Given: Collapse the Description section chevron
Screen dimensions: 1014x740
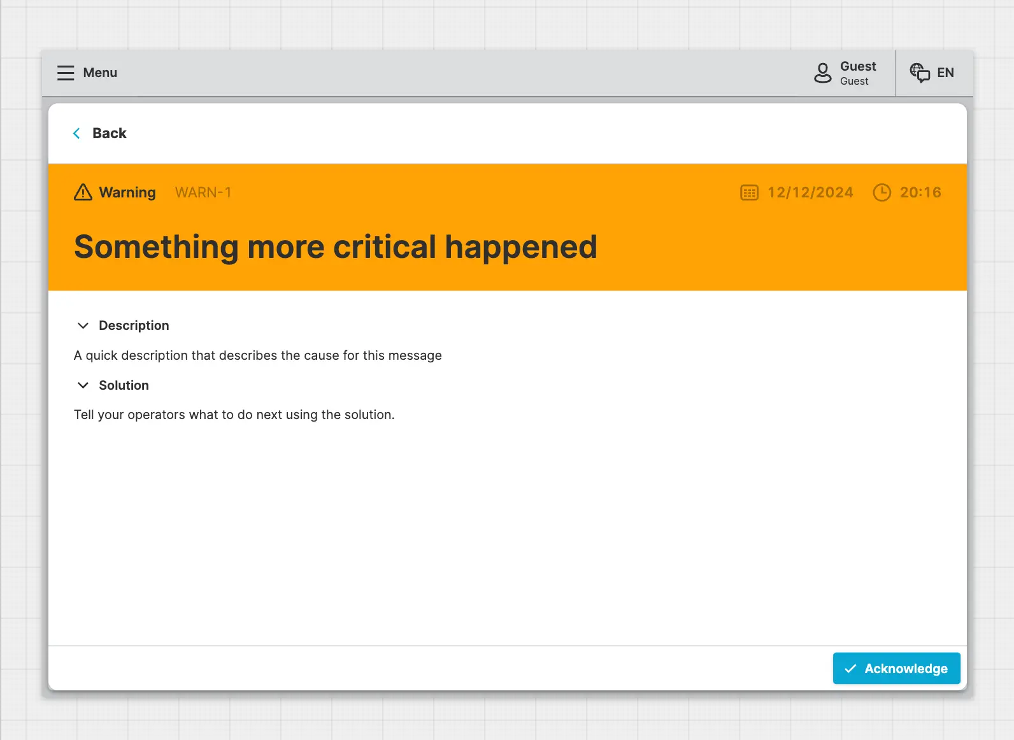Looking at the screenshot, I should pyautogui.click(x=83, y=325).
